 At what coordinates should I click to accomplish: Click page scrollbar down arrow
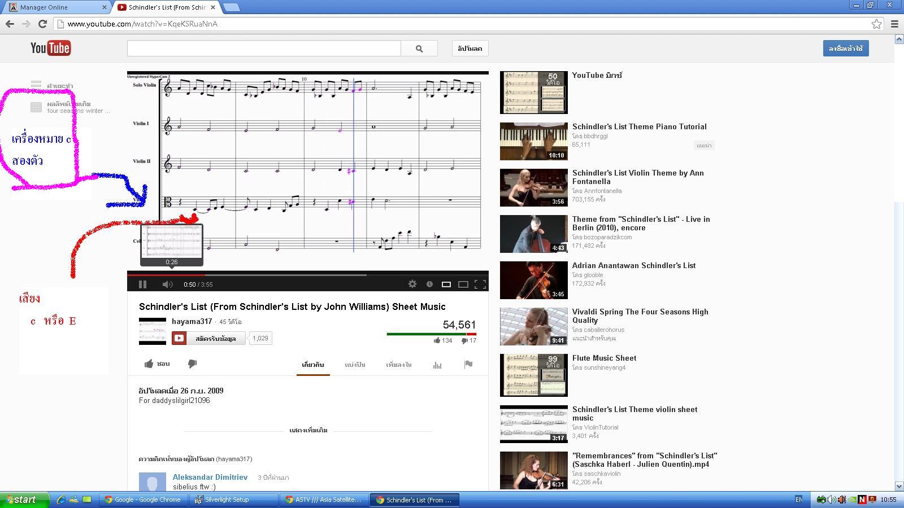coord(899,486)
